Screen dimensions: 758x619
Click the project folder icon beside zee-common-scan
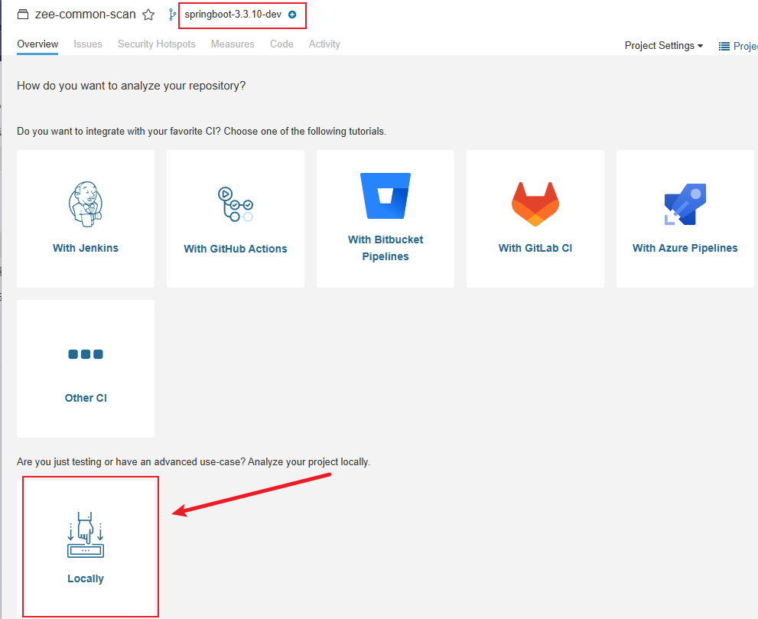point(23,15)
